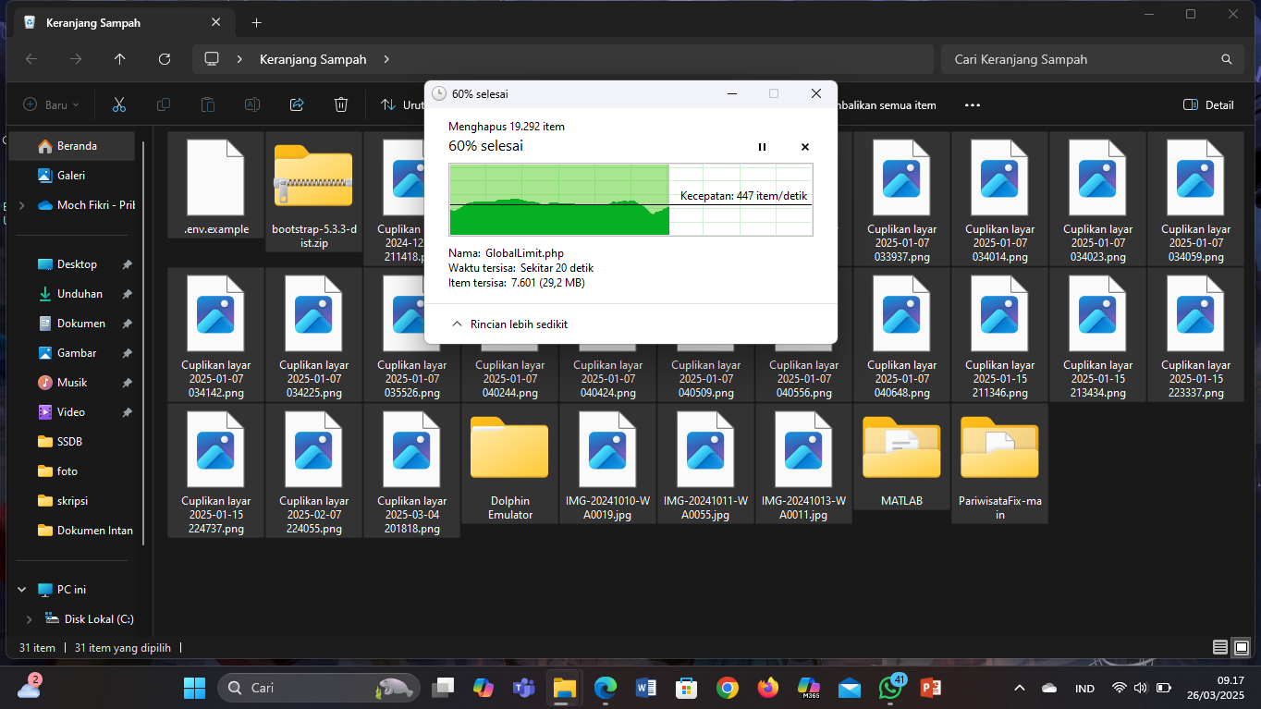Cancel the deletion with the X button
1261x709 pixels.
point(804,147)
